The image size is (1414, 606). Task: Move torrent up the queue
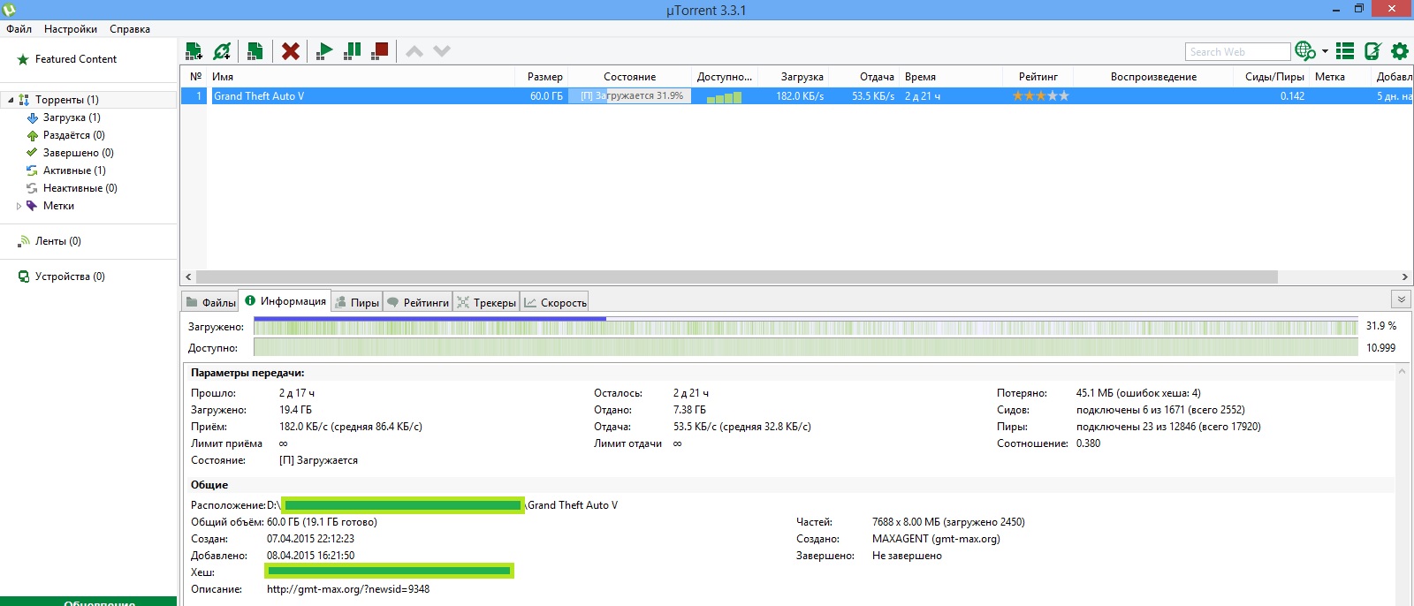pos(414,51)
